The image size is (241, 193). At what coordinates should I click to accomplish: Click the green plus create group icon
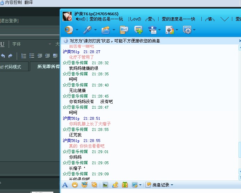pyautogui.click(x=138, y=30)
